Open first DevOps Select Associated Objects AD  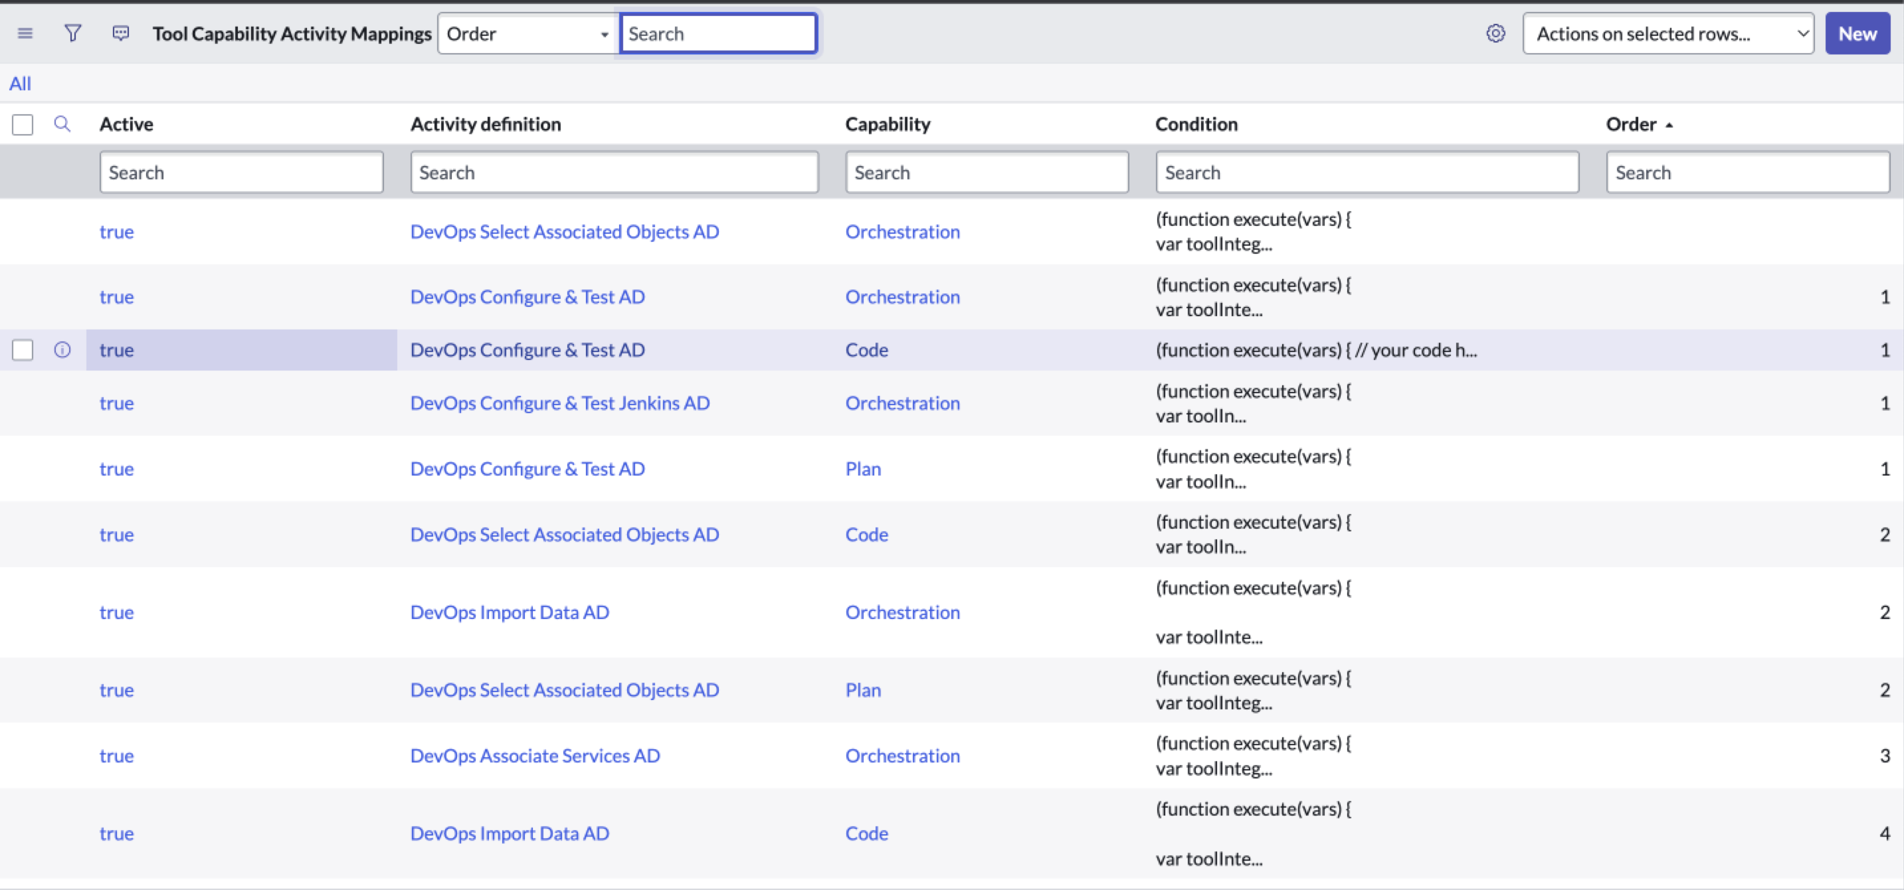coord(565,231)
